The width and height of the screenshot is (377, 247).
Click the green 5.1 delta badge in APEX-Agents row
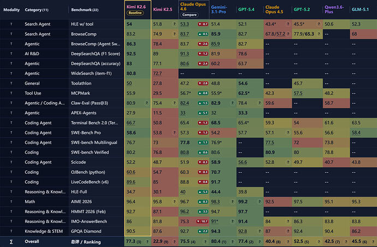(203, 113)
